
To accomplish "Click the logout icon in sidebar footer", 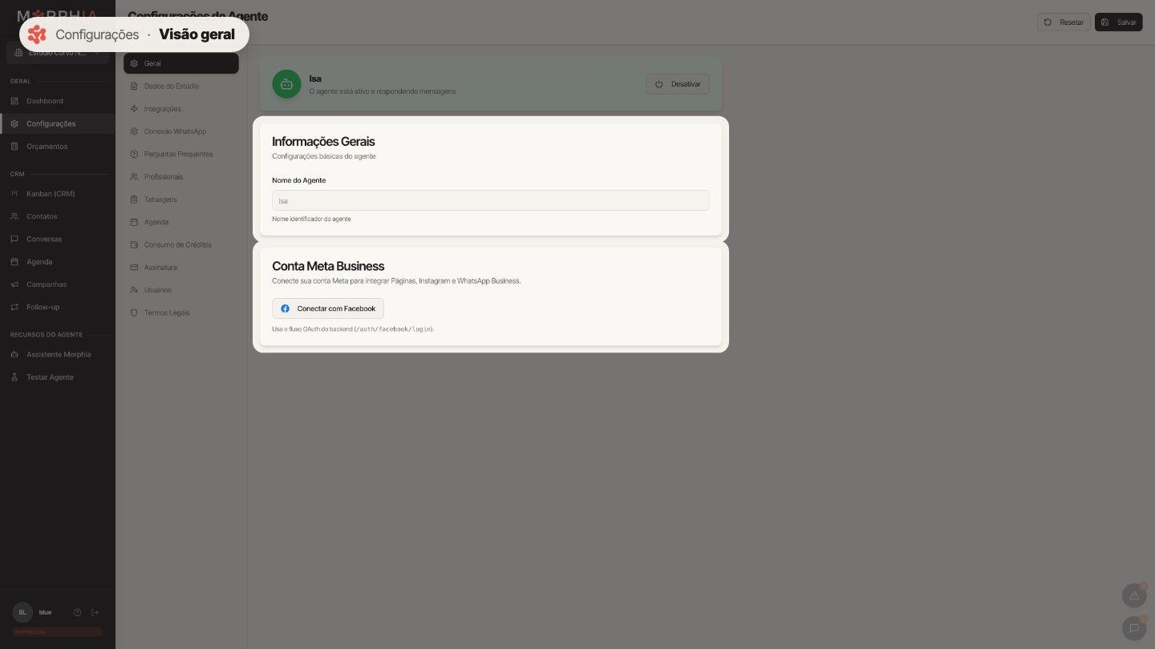I will tap(95, 612).
